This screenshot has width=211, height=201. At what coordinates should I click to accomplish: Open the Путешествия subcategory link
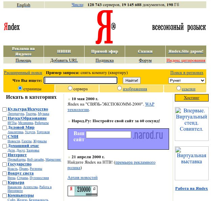[x=39, y=178]
